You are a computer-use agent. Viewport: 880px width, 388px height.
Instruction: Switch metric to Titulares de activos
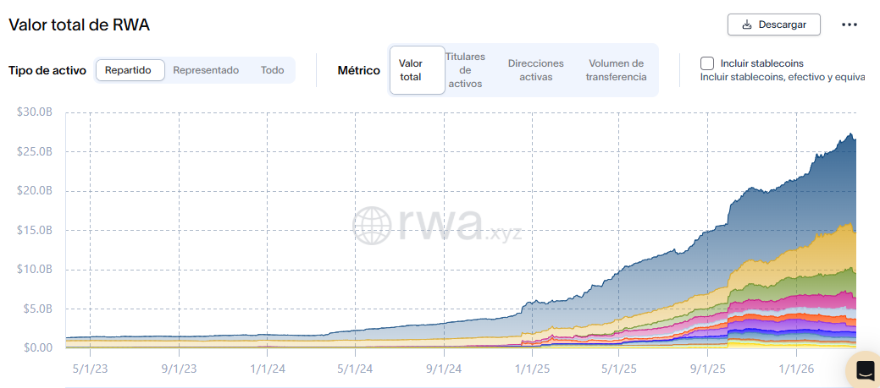point(465,70)
